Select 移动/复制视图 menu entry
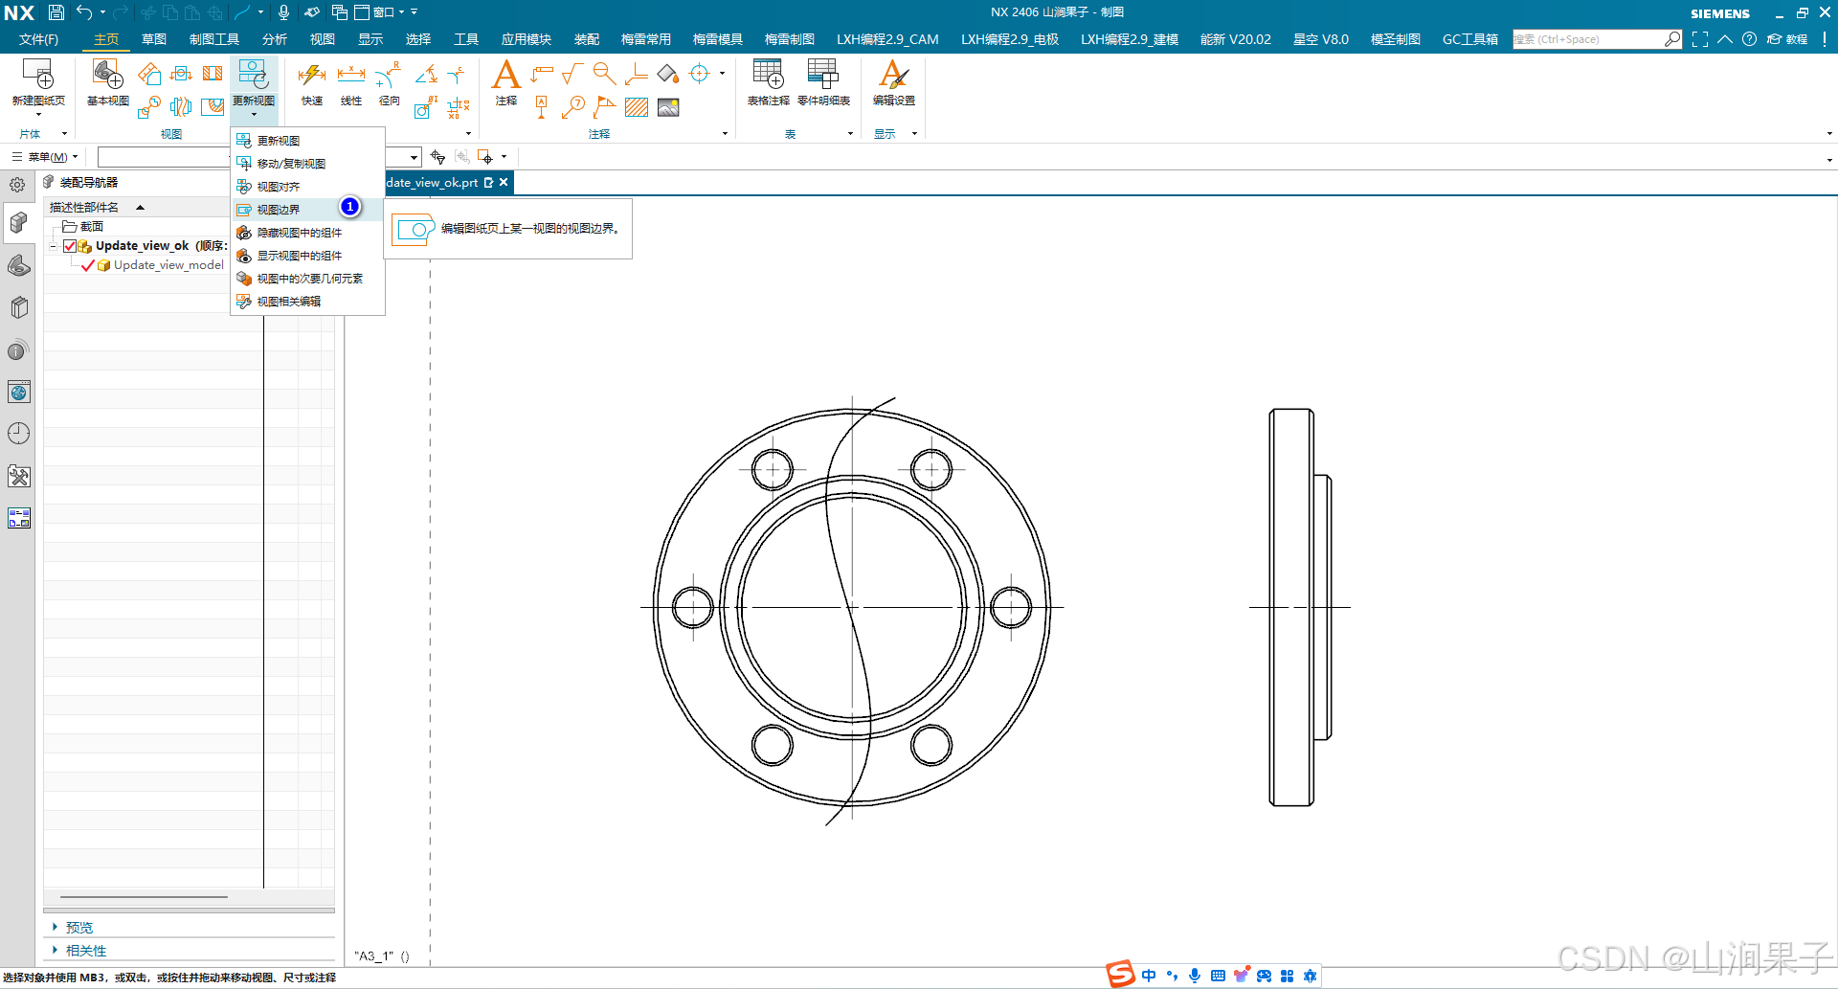1838x989 pixels. click(x=307, y=164)
